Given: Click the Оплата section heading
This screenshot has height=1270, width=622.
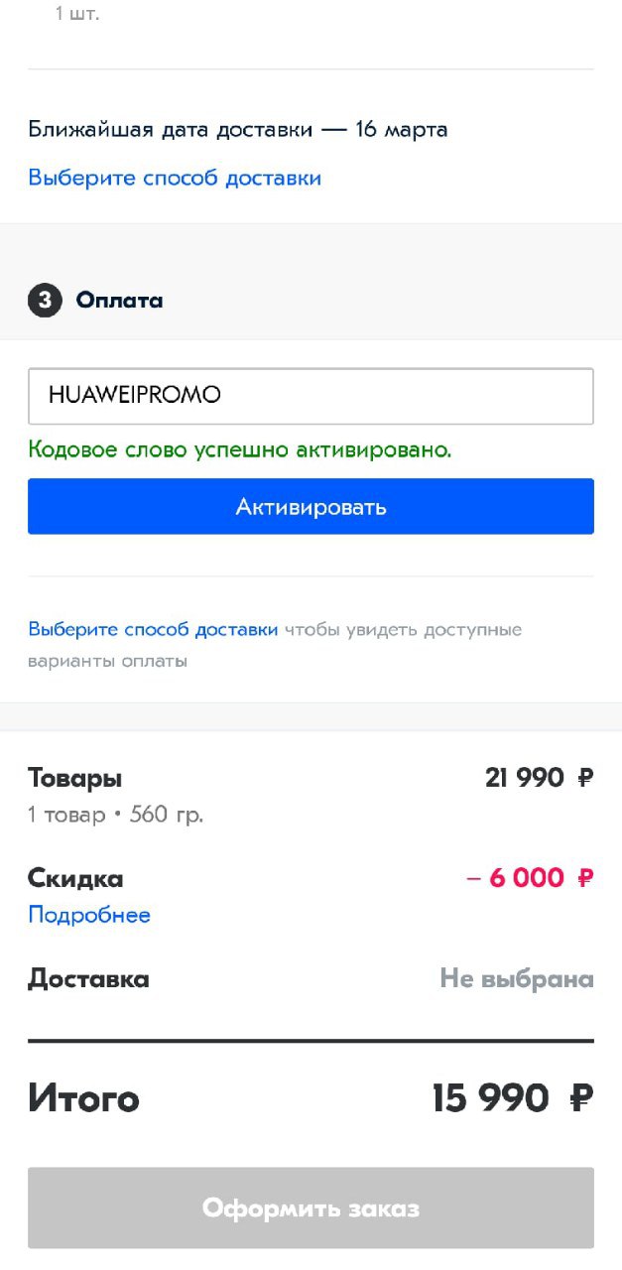Looking at the screenshot, I should pos(120,300).
